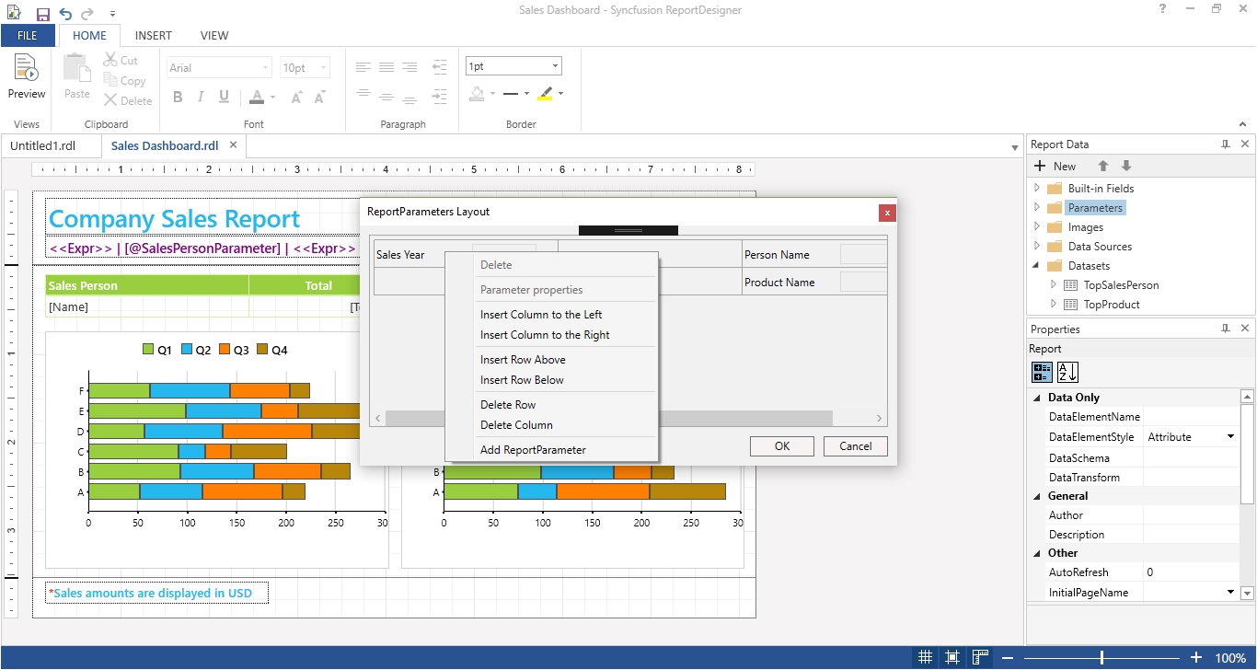Select Insert Row Below from context menu
The image size is (1257, 670).
(x=522, y=380)
